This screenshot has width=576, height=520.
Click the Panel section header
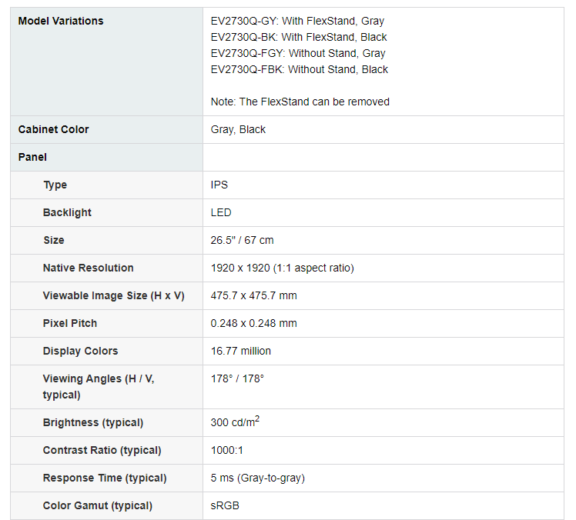point(32,157)
